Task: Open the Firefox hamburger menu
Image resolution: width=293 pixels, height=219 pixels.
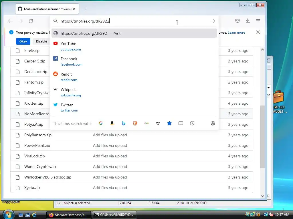Action: 258,21
